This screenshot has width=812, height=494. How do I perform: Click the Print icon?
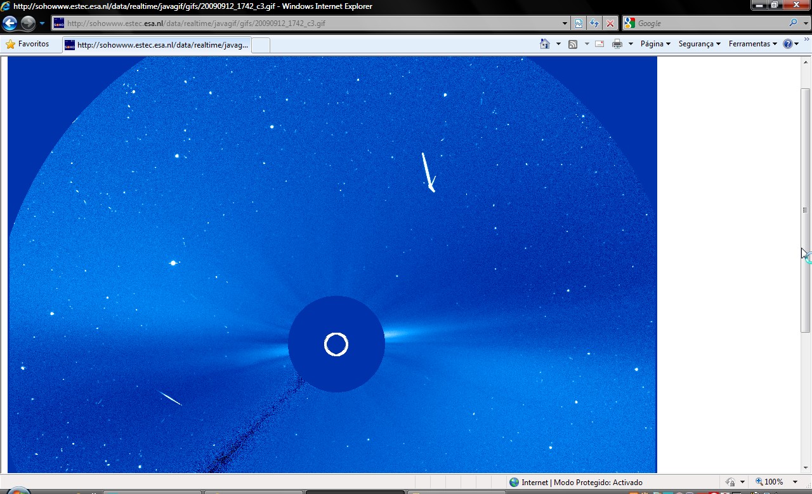click(x=617, y=44)
